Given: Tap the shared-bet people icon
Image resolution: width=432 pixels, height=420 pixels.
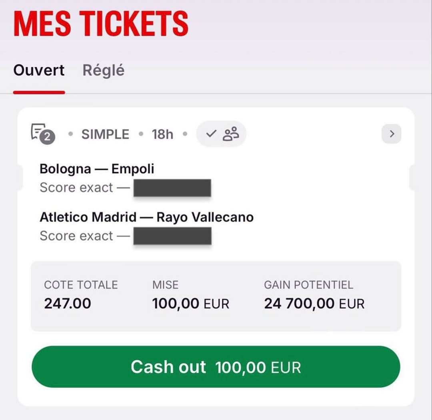Looking at the screenshot, I should [231, 134].
